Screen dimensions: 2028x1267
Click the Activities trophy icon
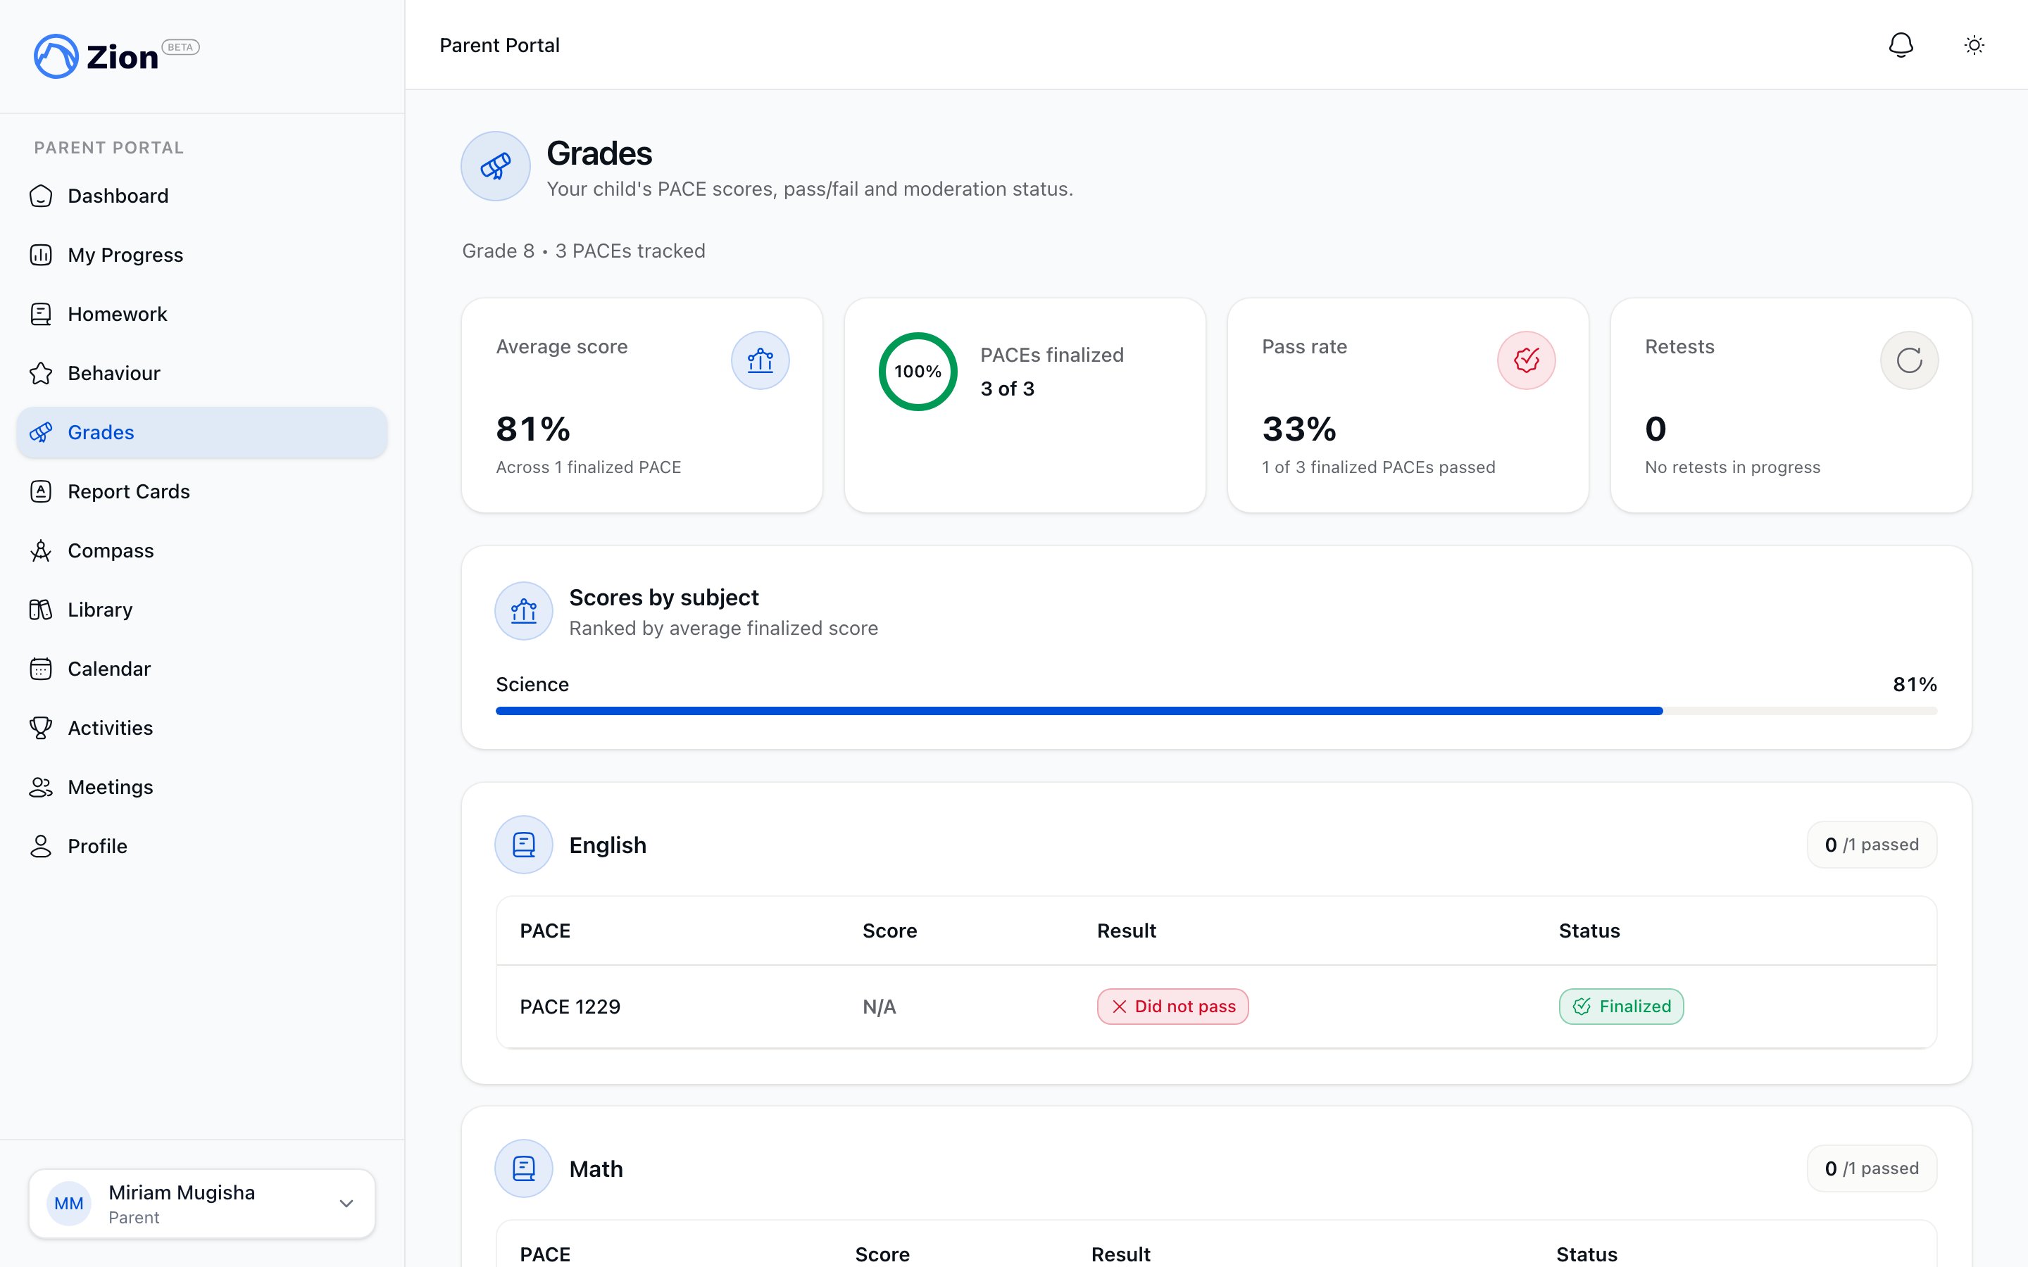[x=41, y=729]
